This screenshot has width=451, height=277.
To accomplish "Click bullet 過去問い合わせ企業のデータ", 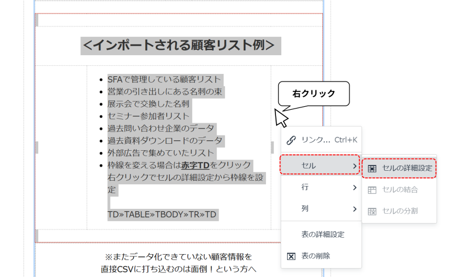I will point(161,128).
